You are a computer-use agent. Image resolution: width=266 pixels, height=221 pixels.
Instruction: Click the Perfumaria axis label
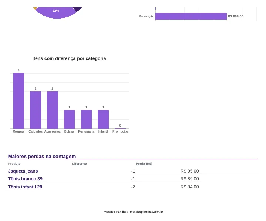click(86, 131)
